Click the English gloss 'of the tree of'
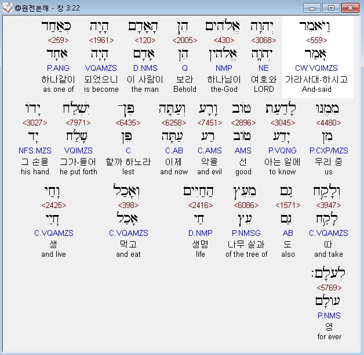364x355 pixels. (246, 254)
